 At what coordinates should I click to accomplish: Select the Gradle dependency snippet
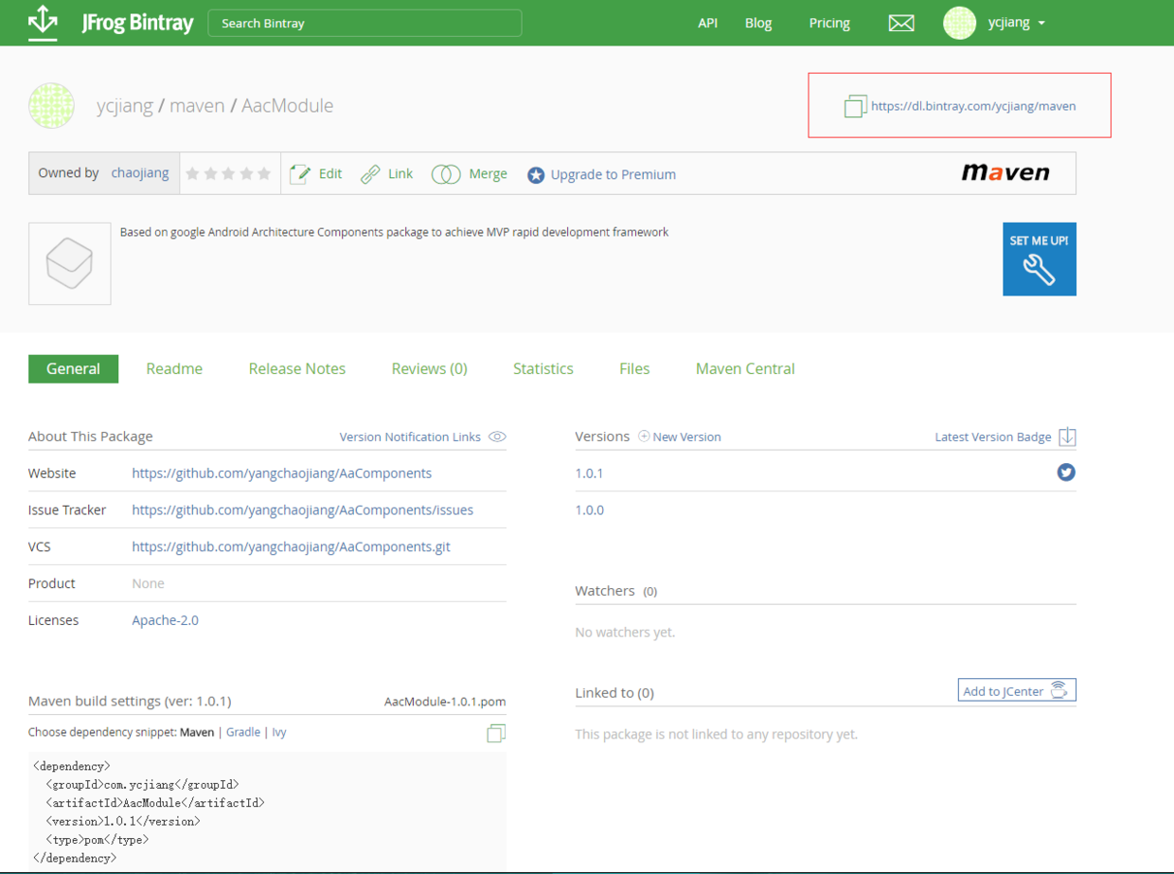tap(242, 732)
